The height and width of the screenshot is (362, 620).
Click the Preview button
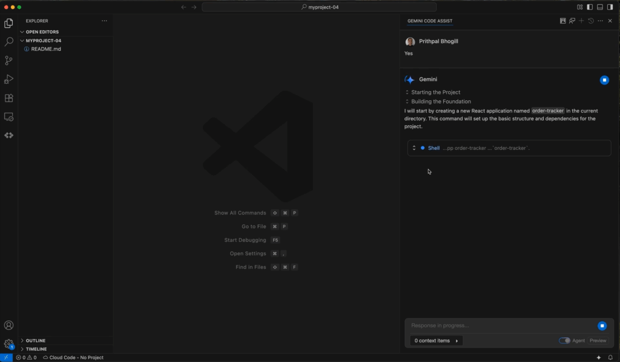tap(598, 341)
